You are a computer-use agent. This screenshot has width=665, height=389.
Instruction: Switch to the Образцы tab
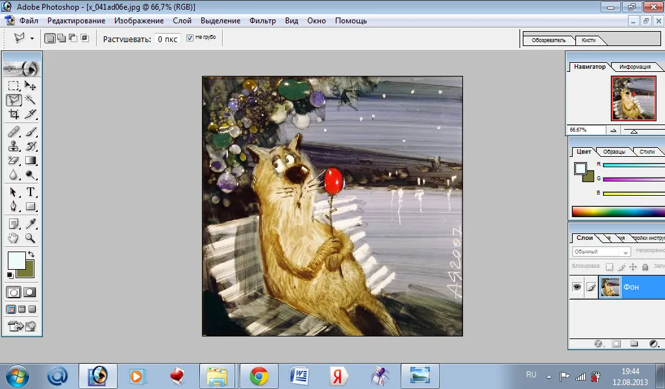pyautogui.click(x=614, y=152)
